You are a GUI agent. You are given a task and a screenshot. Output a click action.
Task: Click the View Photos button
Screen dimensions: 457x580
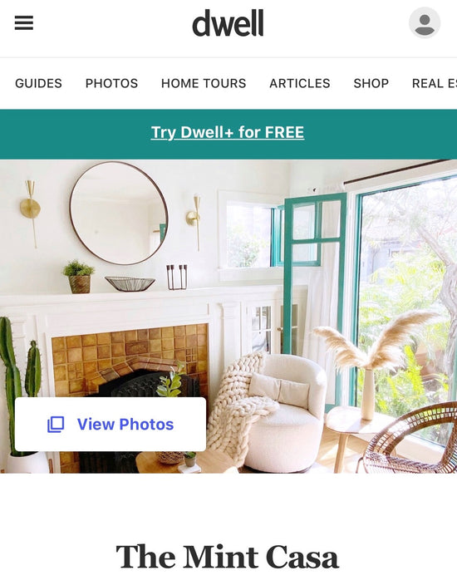(111, 425)
